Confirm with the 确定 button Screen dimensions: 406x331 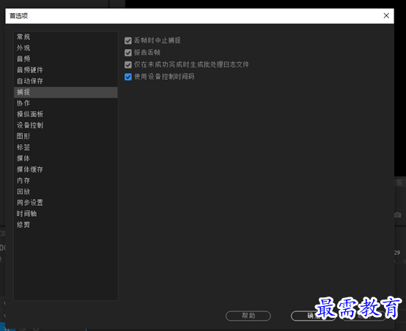pos(314,316)
